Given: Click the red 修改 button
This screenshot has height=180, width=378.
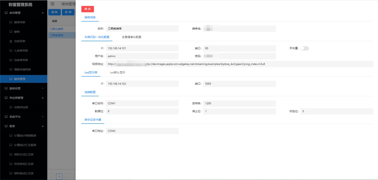Looking at the screenshot, I should (x=87, y=9).
